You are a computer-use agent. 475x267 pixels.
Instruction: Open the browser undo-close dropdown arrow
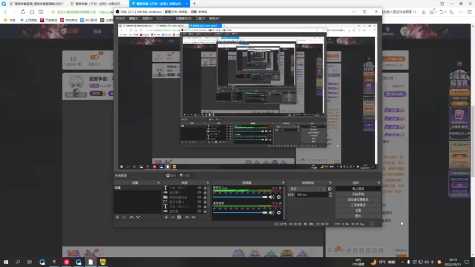tap(446, 12)
